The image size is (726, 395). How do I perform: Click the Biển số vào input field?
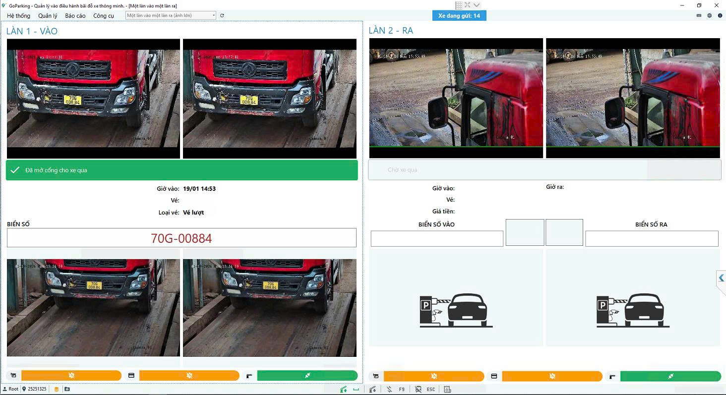pyautogui.click(x=437, y=238)
